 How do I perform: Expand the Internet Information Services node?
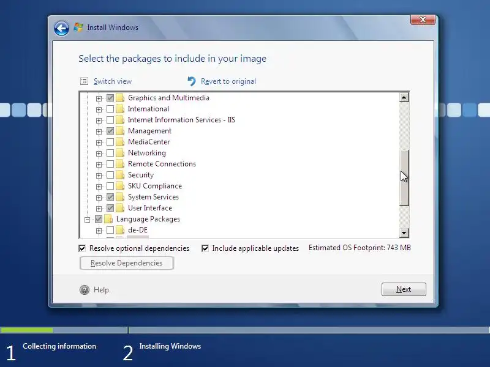[99, 120]
